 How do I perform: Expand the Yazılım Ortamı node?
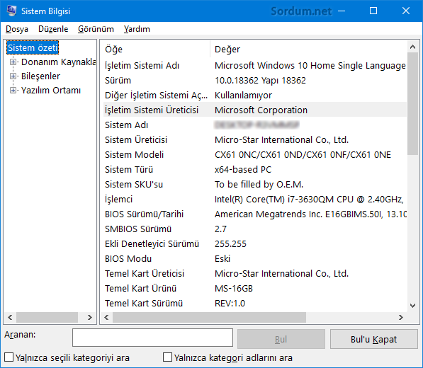coord(13,91)
